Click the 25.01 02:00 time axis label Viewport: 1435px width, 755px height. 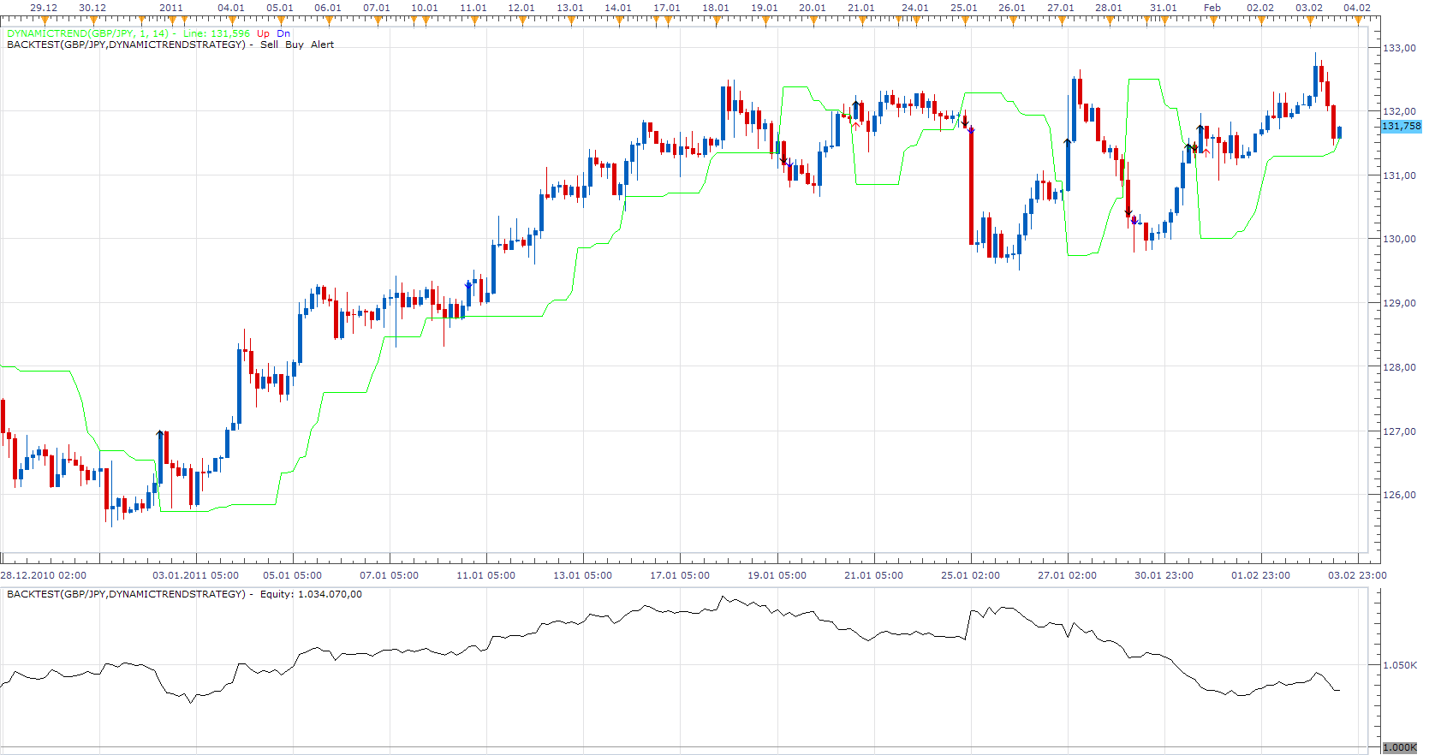click(x=970, y=575)
